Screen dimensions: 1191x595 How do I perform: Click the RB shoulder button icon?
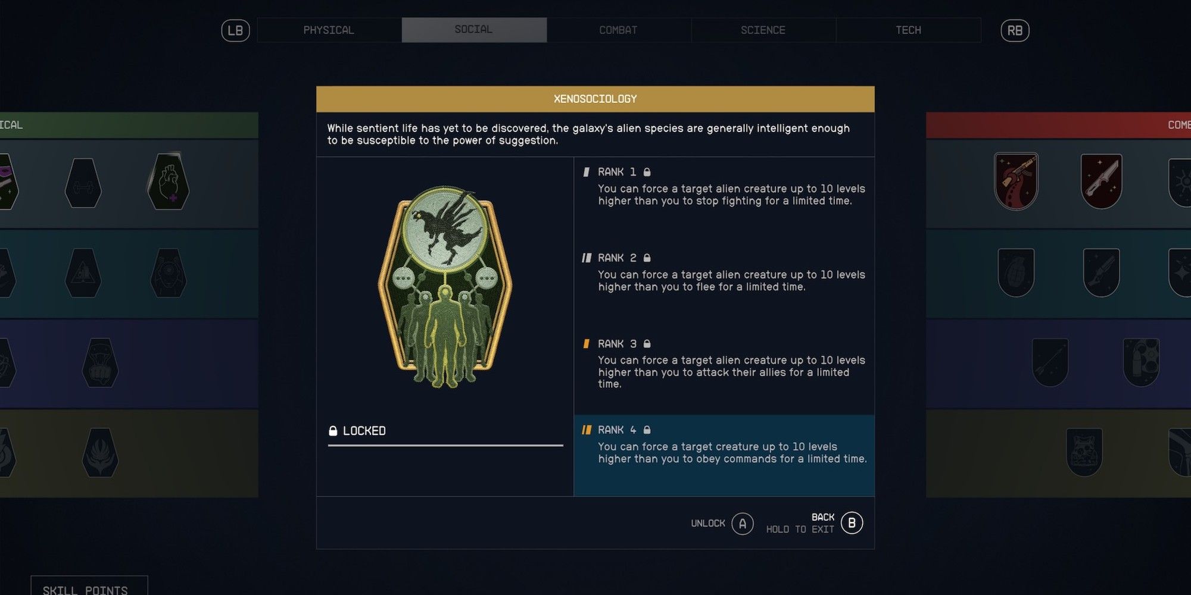(x=1015, y=30)
